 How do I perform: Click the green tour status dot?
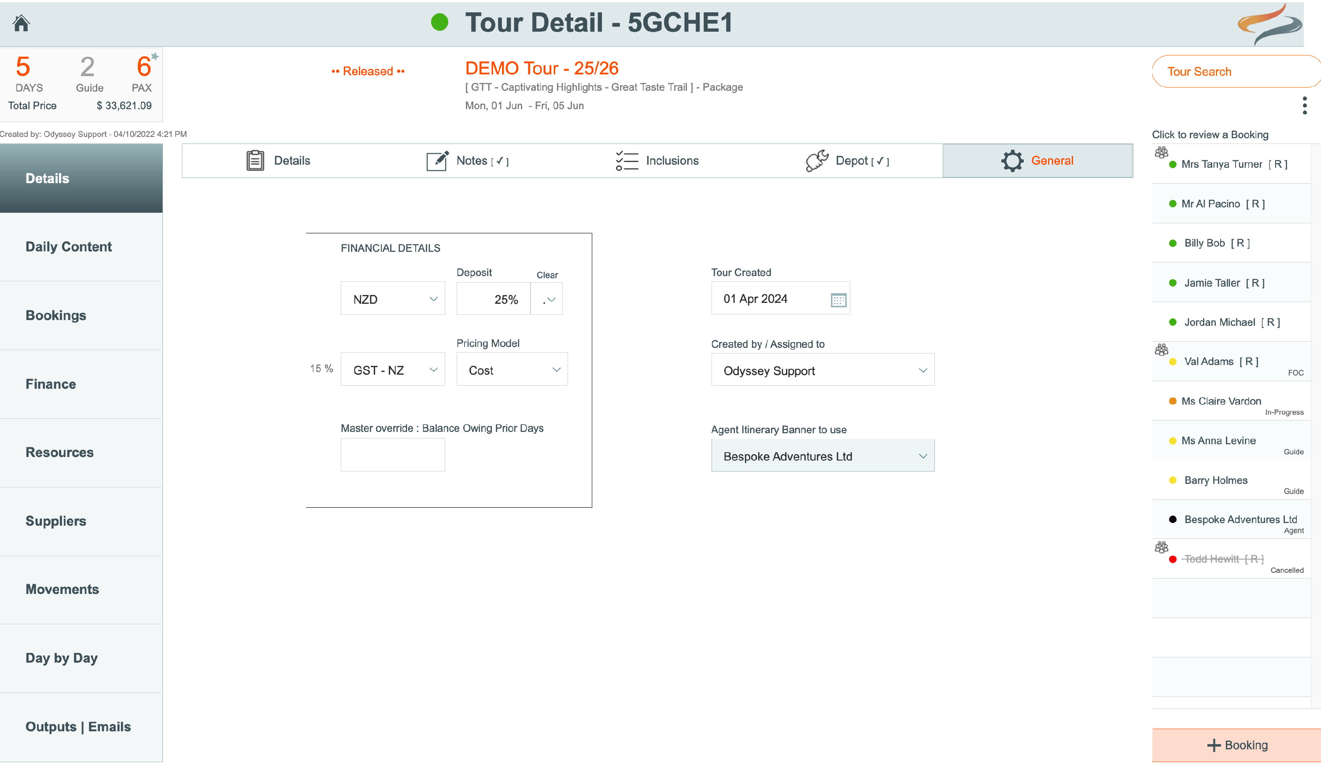[439, 22]
